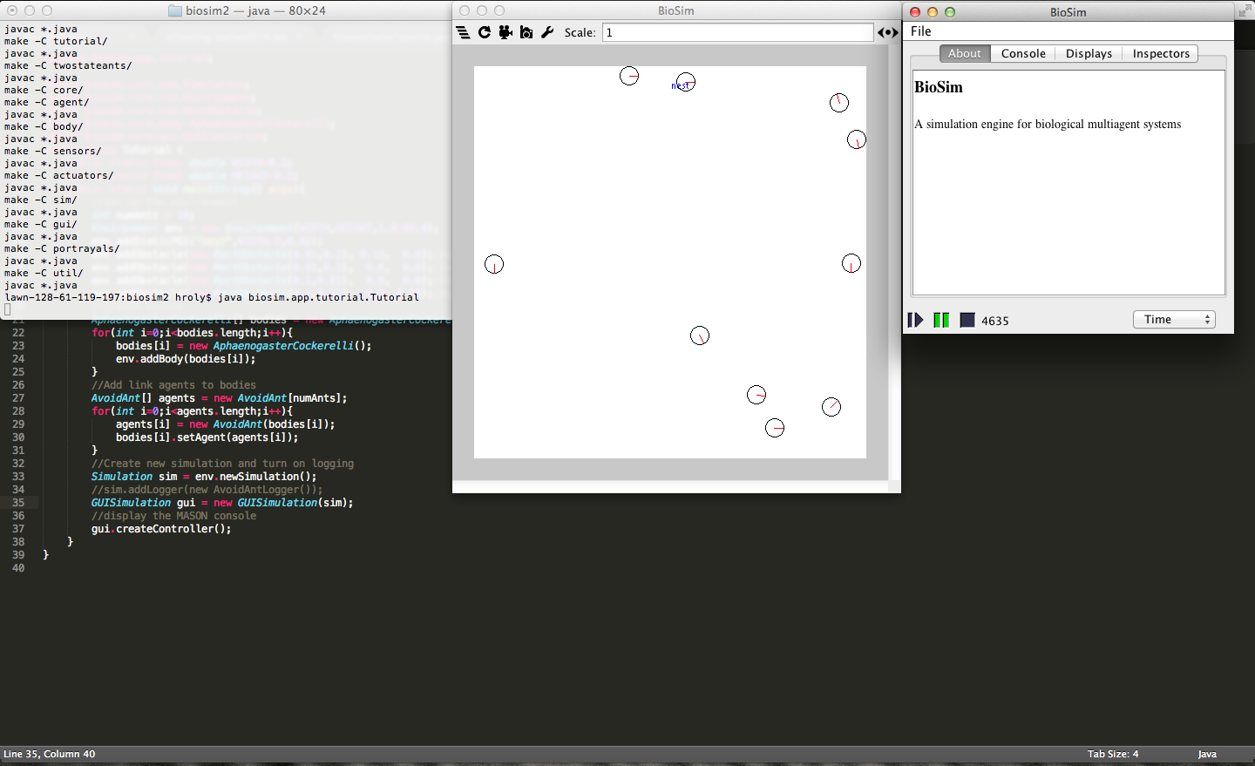The height and width of the screenshot is (766, 1255).
Task: Click the simulation engine description text
Action: click(x=1048, y=125)
